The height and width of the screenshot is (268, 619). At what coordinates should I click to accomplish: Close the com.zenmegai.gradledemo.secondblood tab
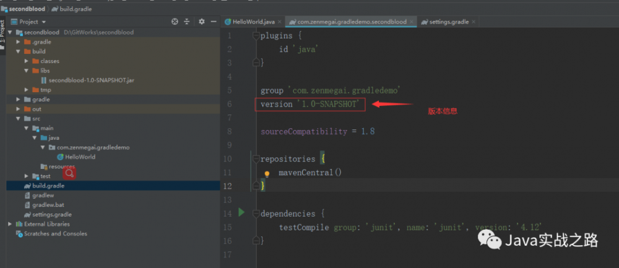click(412, 22)
